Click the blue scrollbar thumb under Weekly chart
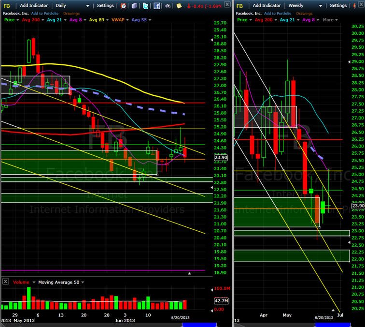The image size is (365, 327). [333, 325]
